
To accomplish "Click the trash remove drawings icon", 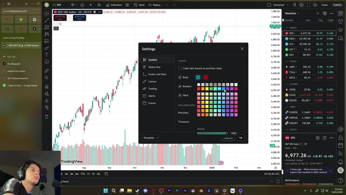I will point(46,116).
